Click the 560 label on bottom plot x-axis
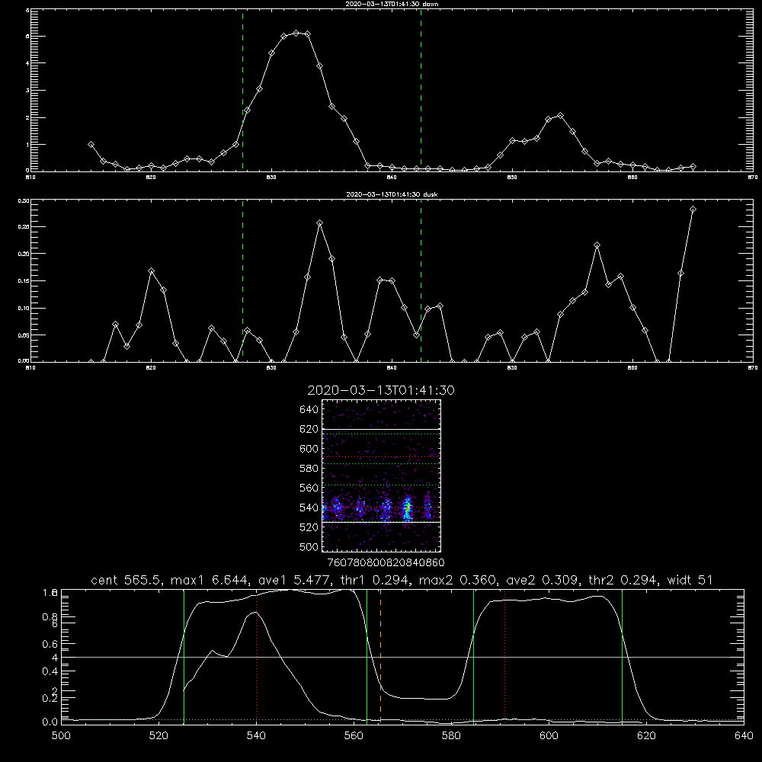The width and height of the screenshot is (762, 762). (354, 736)
